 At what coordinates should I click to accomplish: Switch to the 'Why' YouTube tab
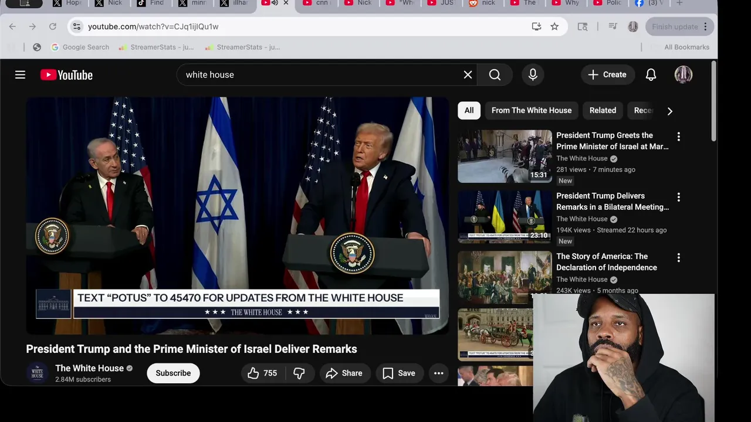click(567, 3)
